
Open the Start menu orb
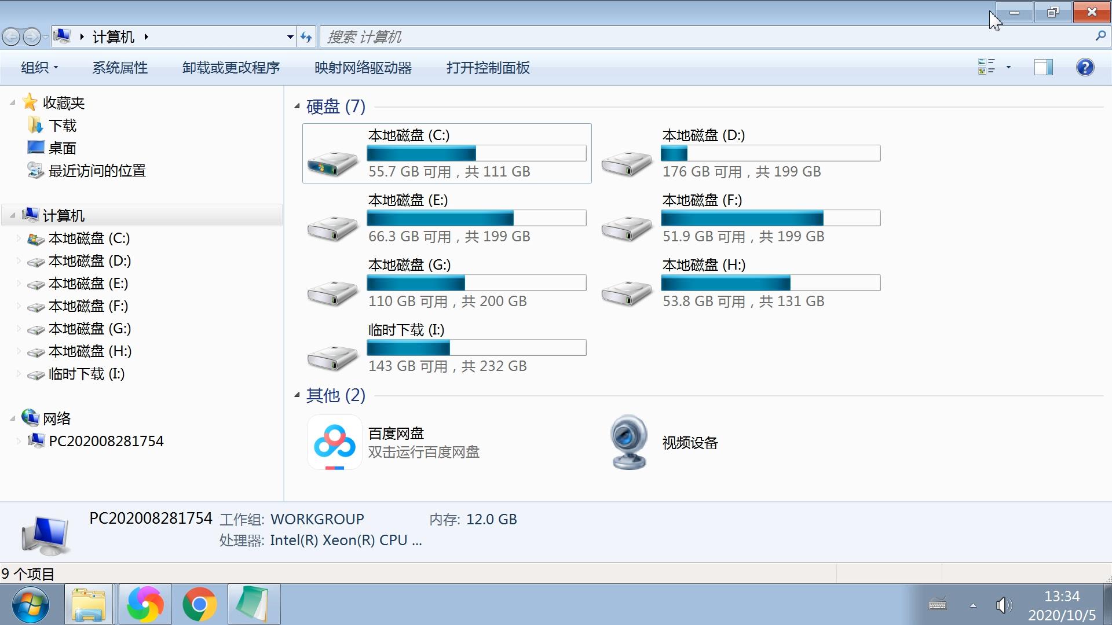[30, 604]
